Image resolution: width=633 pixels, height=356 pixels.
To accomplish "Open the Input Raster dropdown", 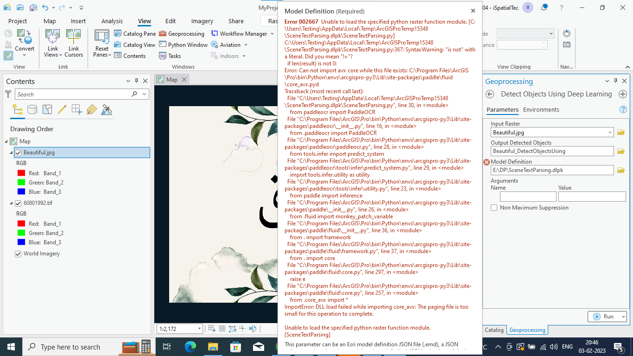I will (x=610, y=133).
